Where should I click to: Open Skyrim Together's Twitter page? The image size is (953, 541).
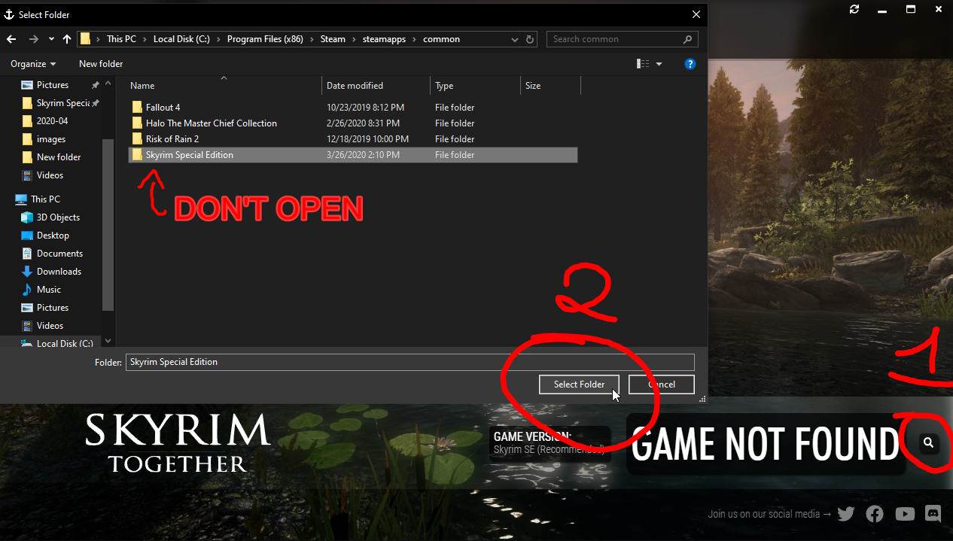845,514
